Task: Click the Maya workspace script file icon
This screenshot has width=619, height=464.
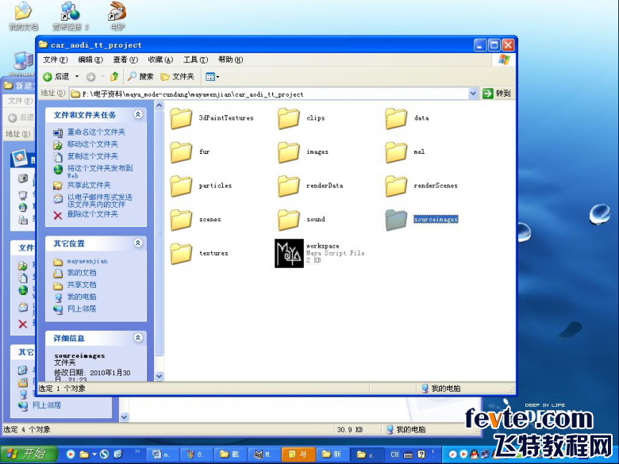Action: click(x=289, y=253)
